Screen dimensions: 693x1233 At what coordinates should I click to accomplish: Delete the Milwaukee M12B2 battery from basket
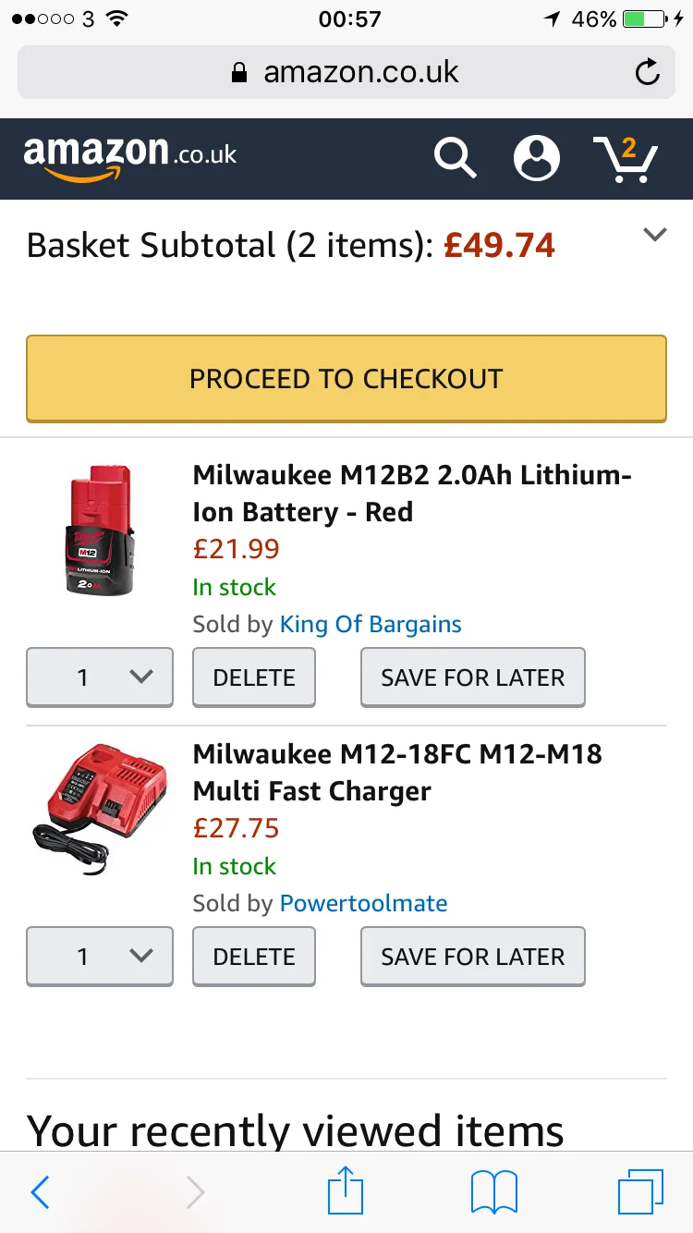click(254, 678)
